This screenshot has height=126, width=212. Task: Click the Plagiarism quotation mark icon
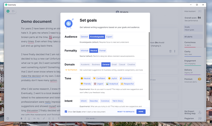[200, 119]
